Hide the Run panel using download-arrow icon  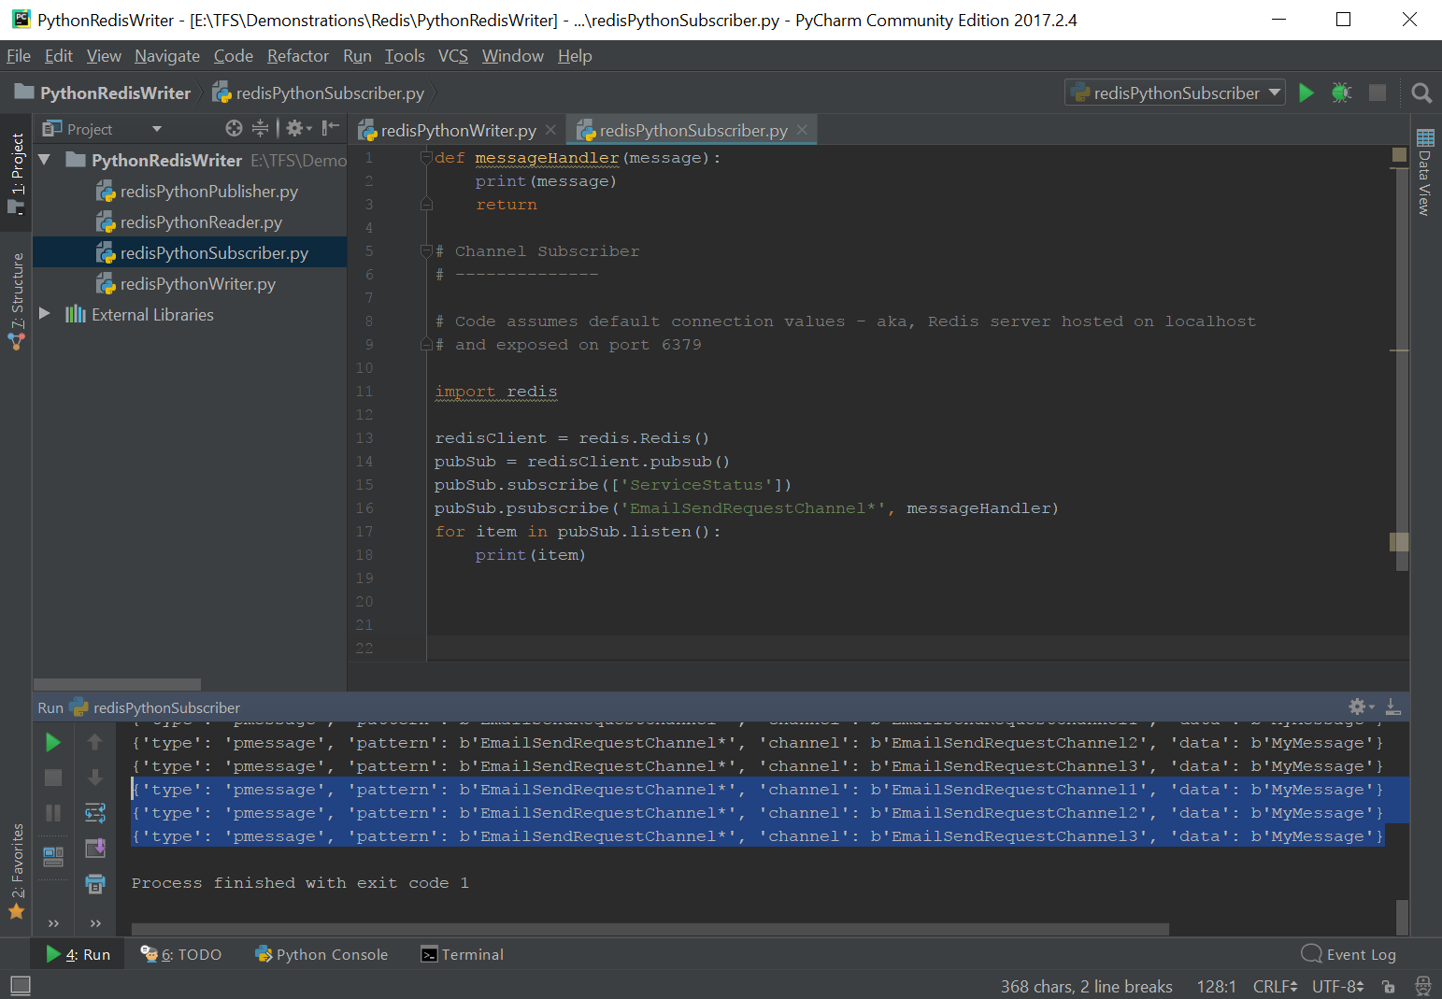point(1392,706)
